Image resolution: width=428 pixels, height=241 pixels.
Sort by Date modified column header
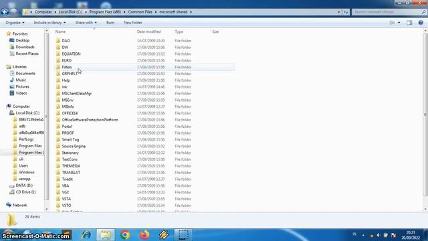pos(148,31)
